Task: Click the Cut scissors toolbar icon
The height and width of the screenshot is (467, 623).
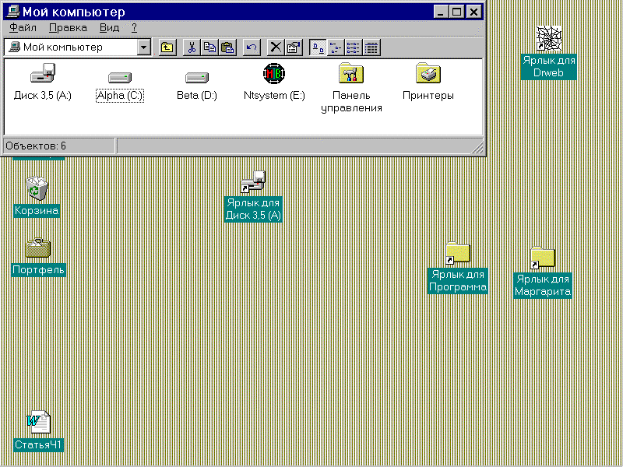Action: click(192, 47)
